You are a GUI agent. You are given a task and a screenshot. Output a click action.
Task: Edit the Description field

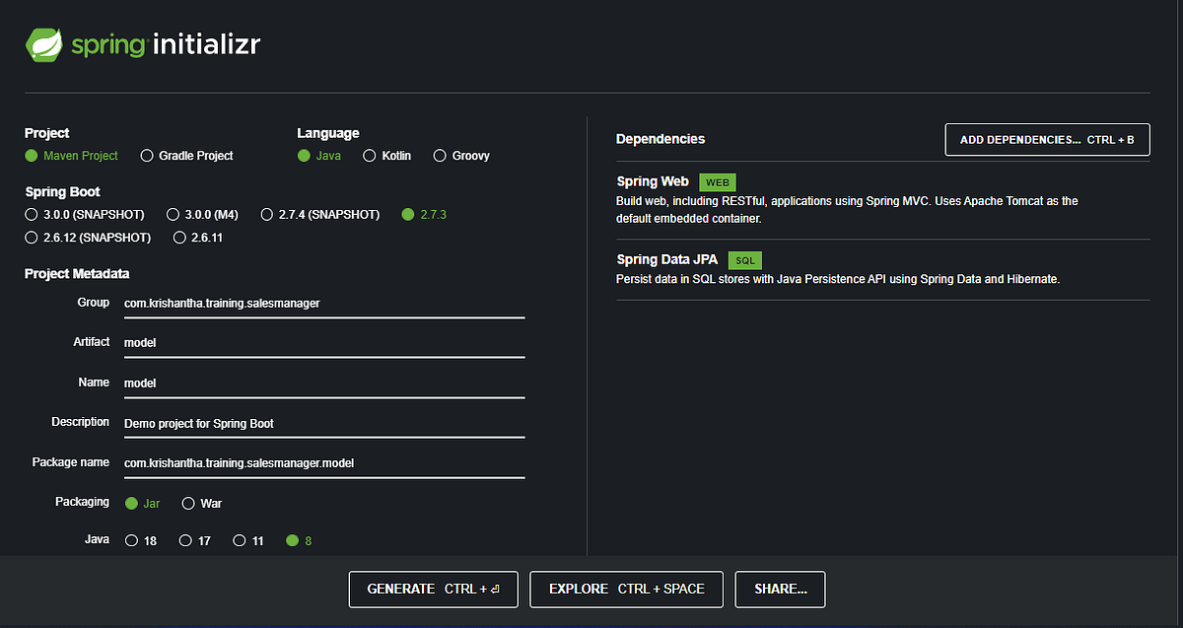pyautogui.click(x=324, y=423)
